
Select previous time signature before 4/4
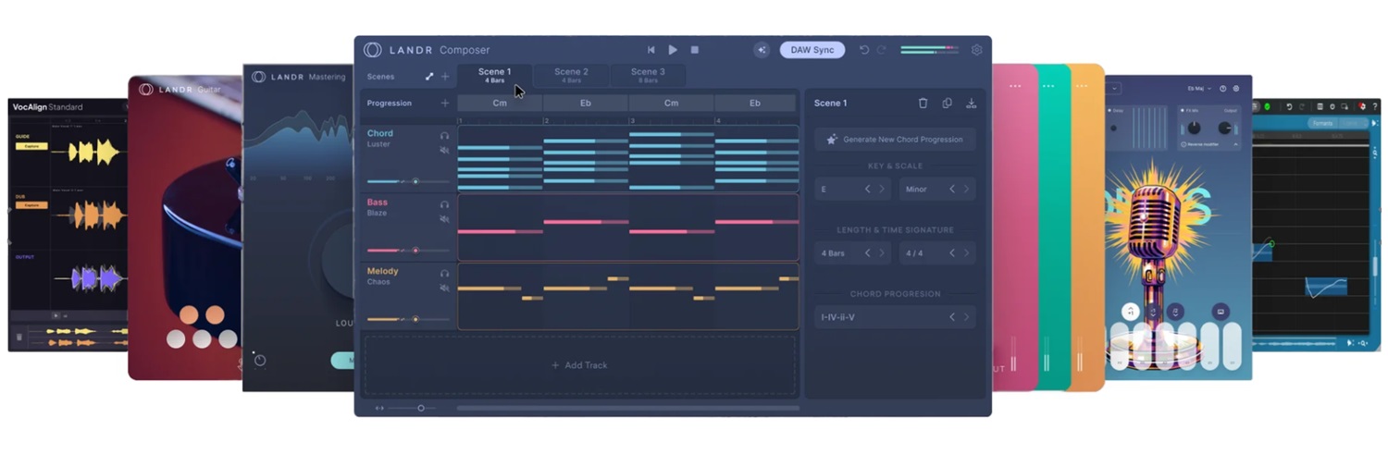(951, 253)
